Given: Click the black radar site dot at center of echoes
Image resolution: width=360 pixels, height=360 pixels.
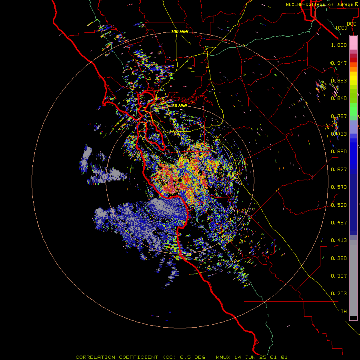Looking at the screenshot, I should tap(180, 180).
